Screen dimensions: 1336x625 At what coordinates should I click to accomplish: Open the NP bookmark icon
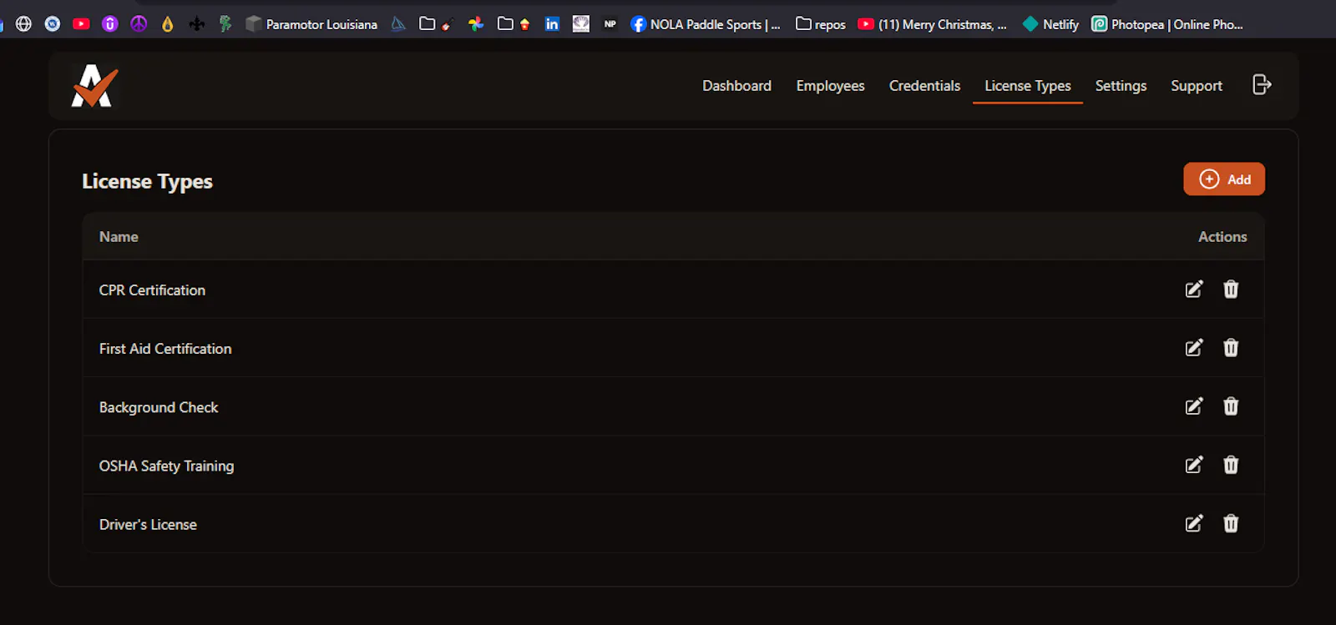pos(610,24)
